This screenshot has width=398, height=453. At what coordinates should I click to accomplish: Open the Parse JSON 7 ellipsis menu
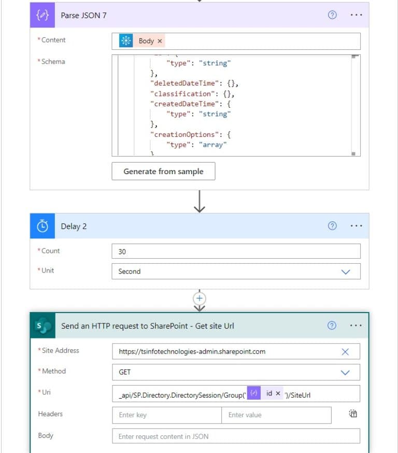point(356,15)
